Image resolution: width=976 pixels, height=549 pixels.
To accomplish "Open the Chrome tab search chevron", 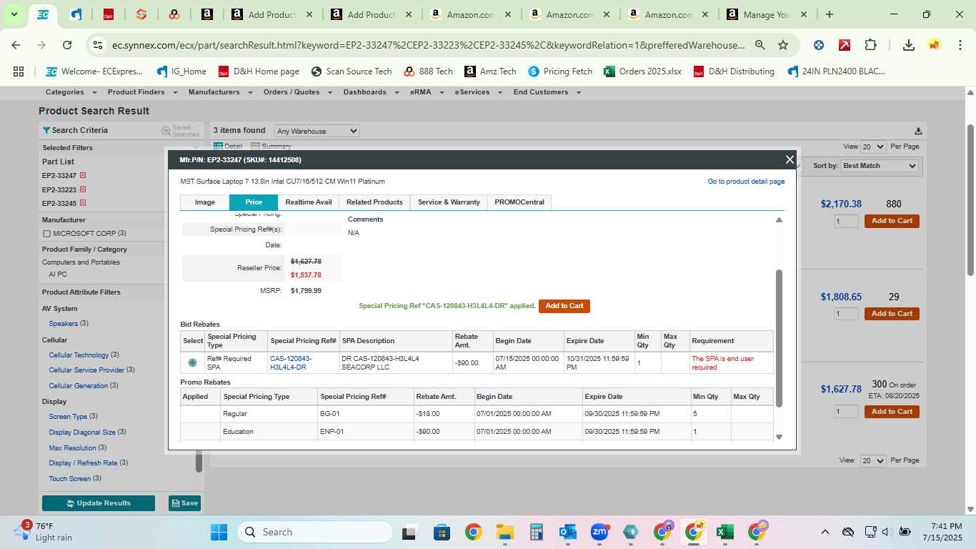I will [x=14, y=14].
